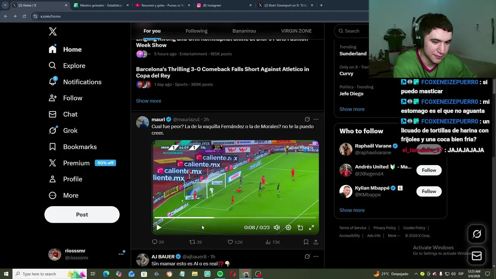Switch to the Following tab

pyautogui.click(x=196, y=31)
